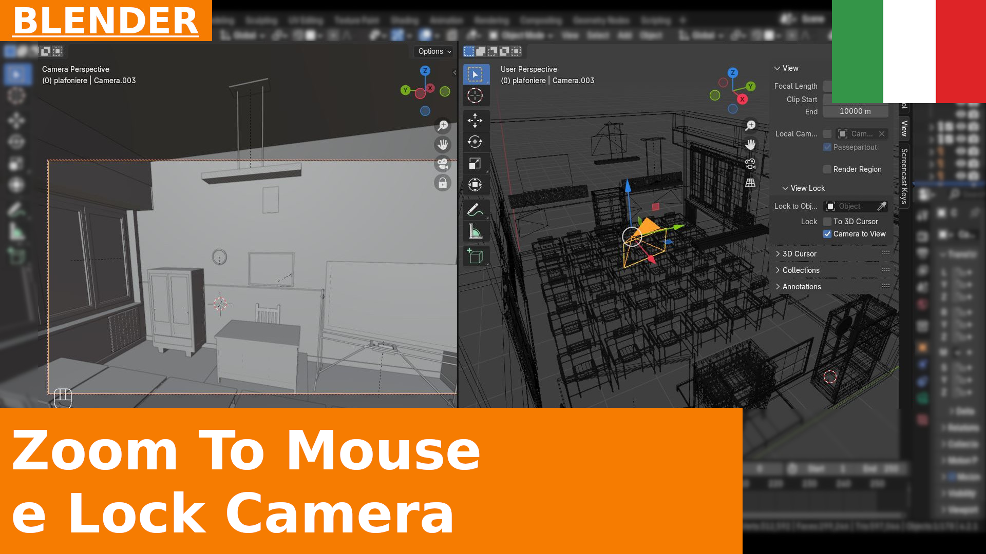The width and height of the screenshot is (986, 554).
Task: Click the 3D Cursor panel drag handle dots
Action: [x=886, y=253]
